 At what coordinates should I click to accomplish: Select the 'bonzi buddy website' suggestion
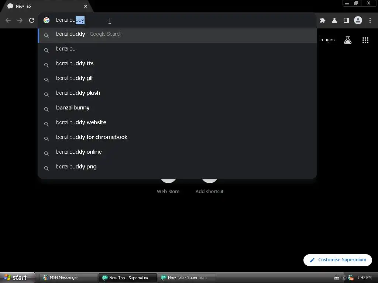click(177, 124)
